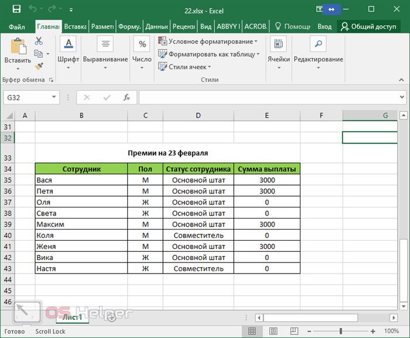Click the Сотрудник header cell

coord(81,169)
